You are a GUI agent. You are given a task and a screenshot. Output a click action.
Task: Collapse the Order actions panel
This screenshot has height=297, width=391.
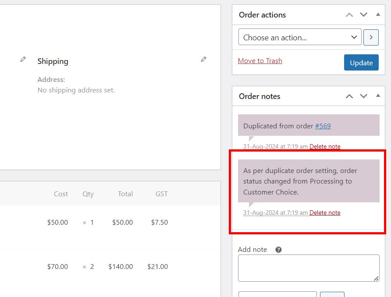pos(378,14)
